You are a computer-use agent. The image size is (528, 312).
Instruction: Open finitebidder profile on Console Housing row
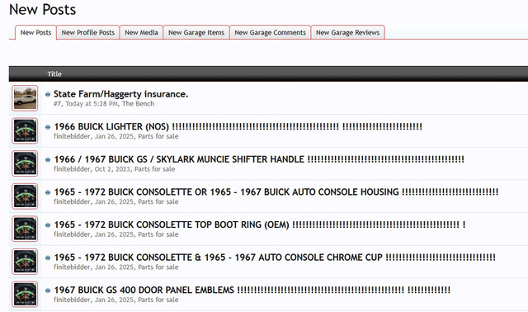72,202
